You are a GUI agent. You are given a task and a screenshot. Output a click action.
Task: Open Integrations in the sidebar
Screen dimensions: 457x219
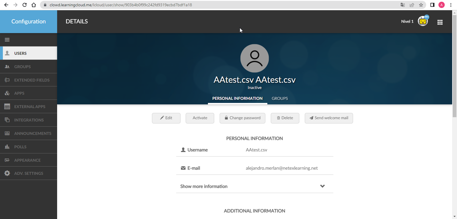tap(29, 120)
